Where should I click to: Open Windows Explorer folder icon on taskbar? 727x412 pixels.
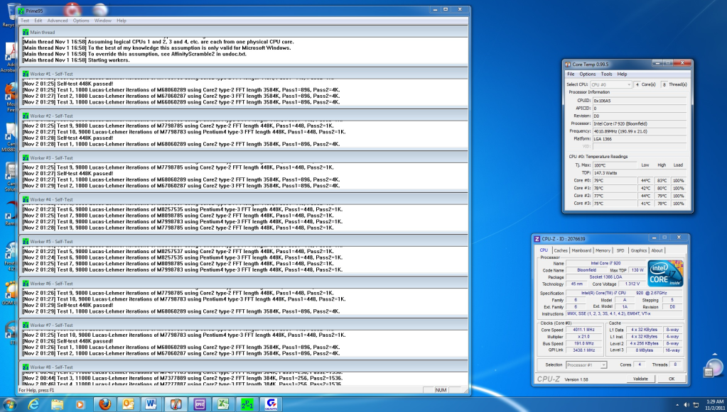(57, 405)
